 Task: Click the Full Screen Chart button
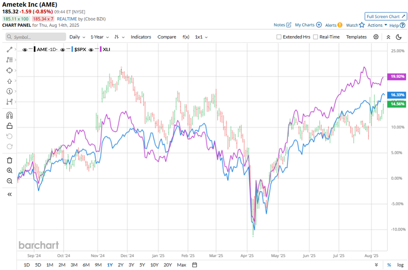385,16
